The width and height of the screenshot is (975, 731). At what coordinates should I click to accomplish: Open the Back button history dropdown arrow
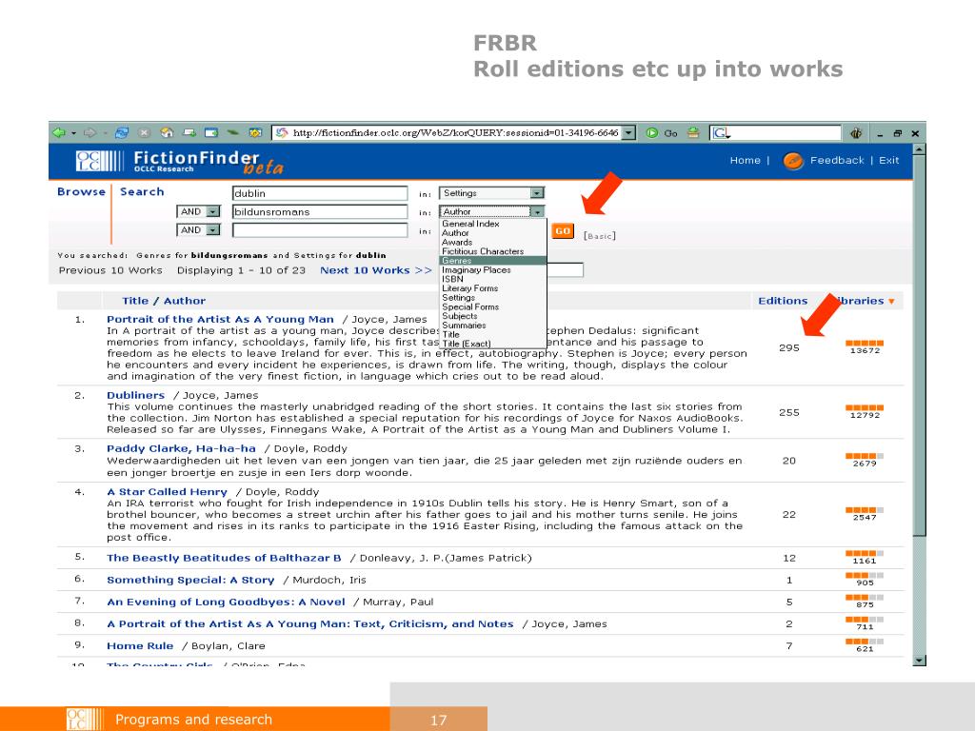tap(73, 133)
